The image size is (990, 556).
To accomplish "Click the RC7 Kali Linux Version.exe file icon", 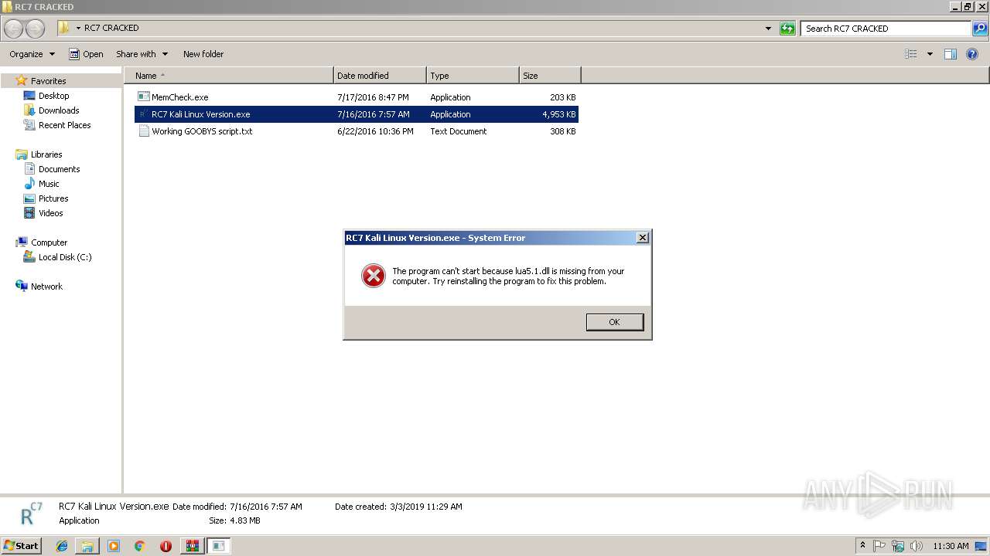I will point(143,114).
